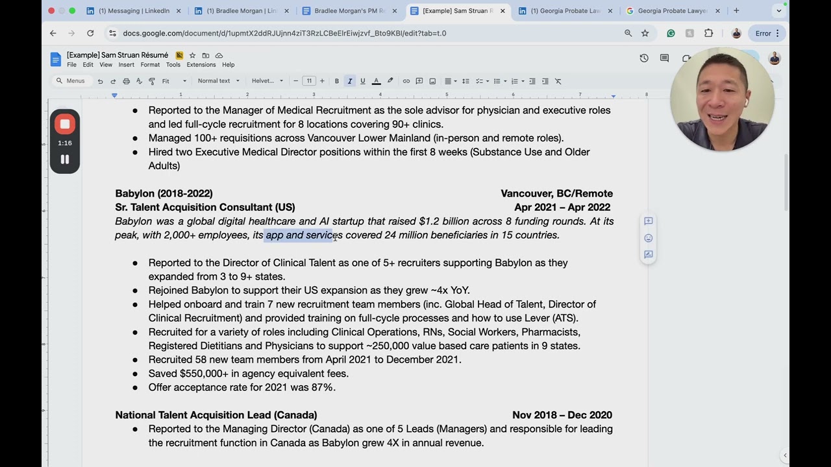Open the Helvetica font dropdown
831x467 pixels.
(267, 81)
